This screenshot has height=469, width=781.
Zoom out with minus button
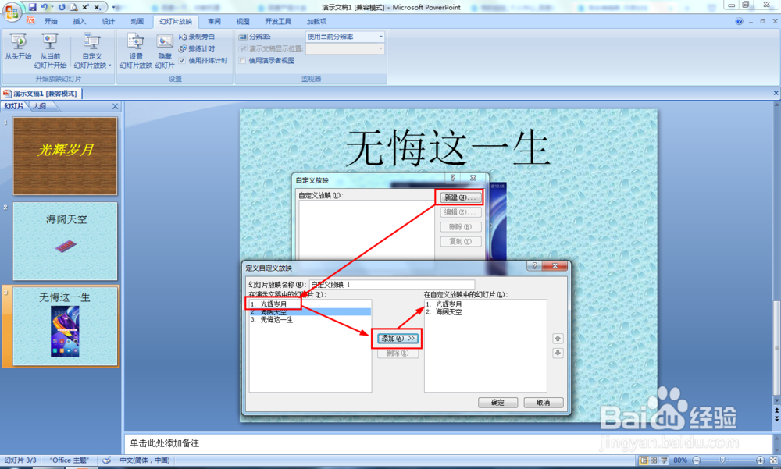697,460
